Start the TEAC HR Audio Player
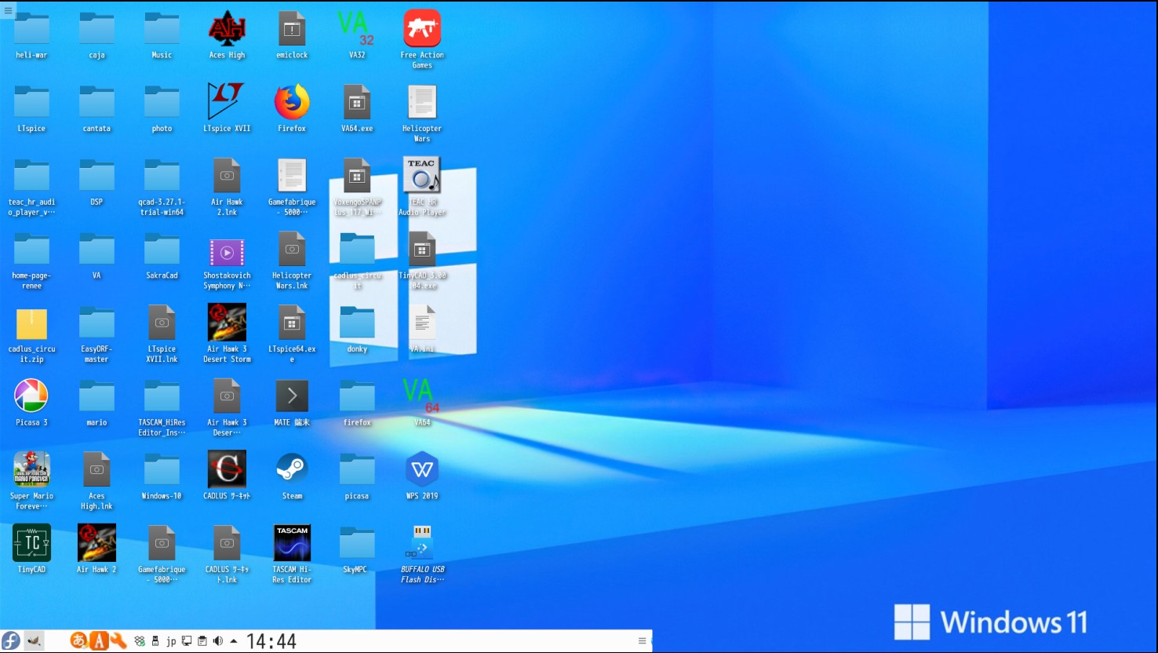The width and height of the screenshot is (1158, 653). (421, 174)
